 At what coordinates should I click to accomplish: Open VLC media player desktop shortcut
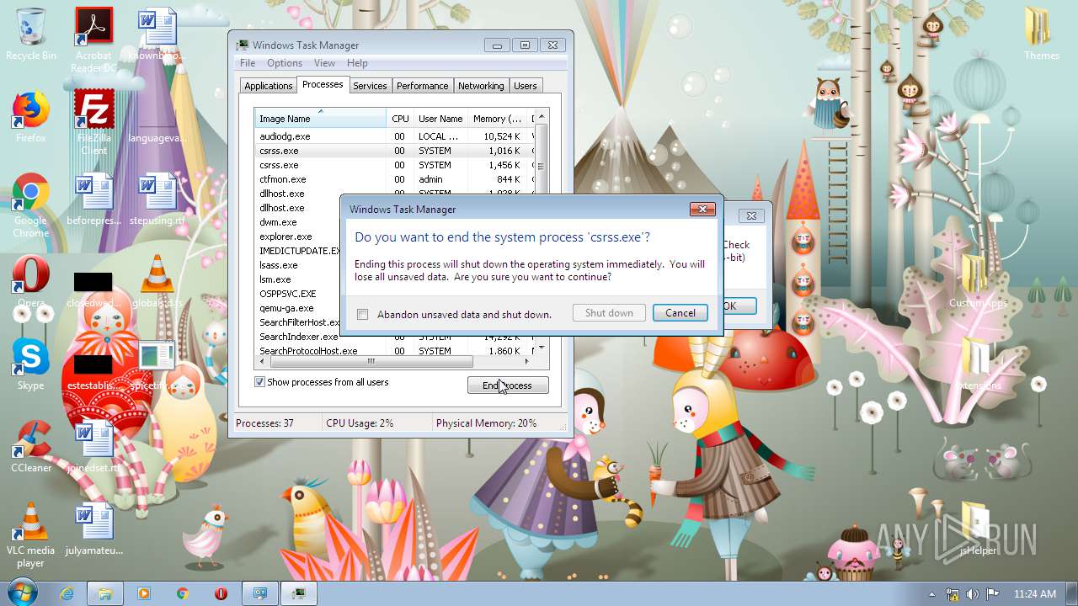click(31, 536)
